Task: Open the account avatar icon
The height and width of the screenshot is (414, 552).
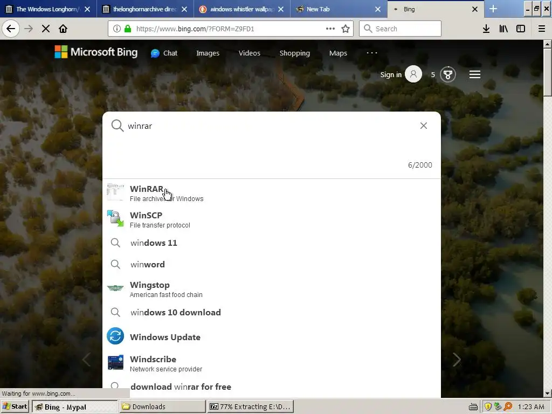Action: [x=413, y=74]
